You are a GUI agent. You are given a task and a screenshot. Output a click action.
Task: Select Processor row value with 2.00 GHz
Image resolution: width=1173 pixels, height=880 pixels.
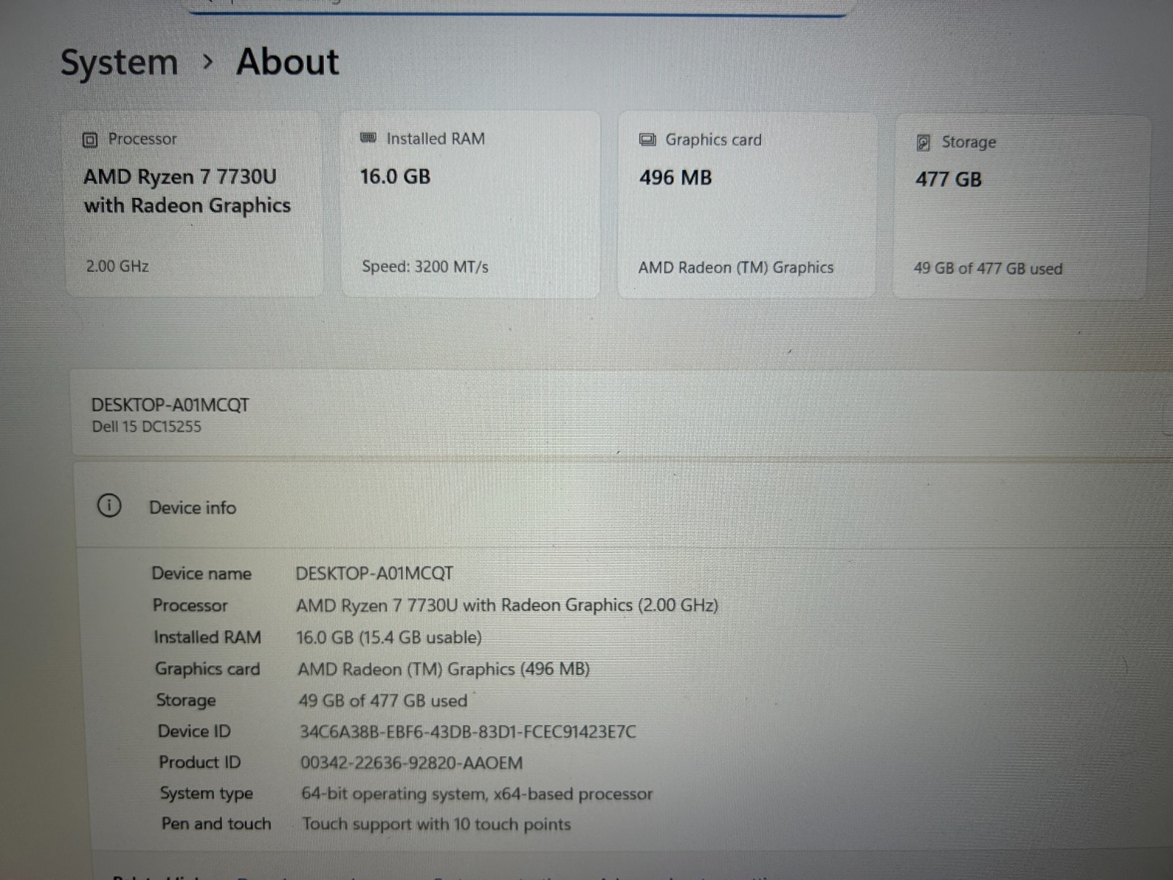click(507, 606)
